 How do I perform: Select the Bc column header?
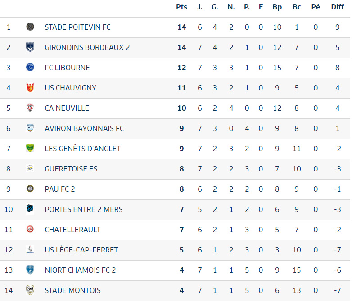(x=297, y=7)
